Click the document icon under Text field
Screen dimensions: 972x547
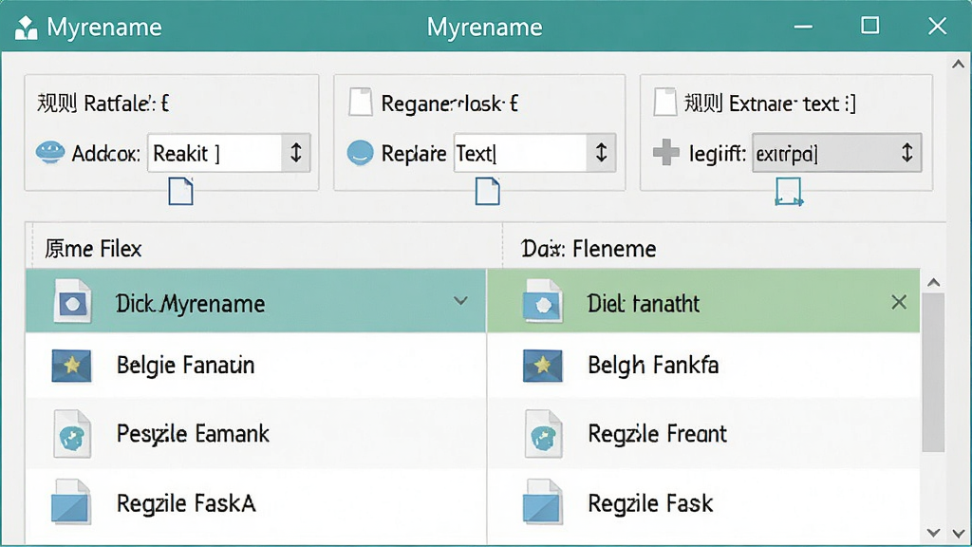(x=488, y=191)
